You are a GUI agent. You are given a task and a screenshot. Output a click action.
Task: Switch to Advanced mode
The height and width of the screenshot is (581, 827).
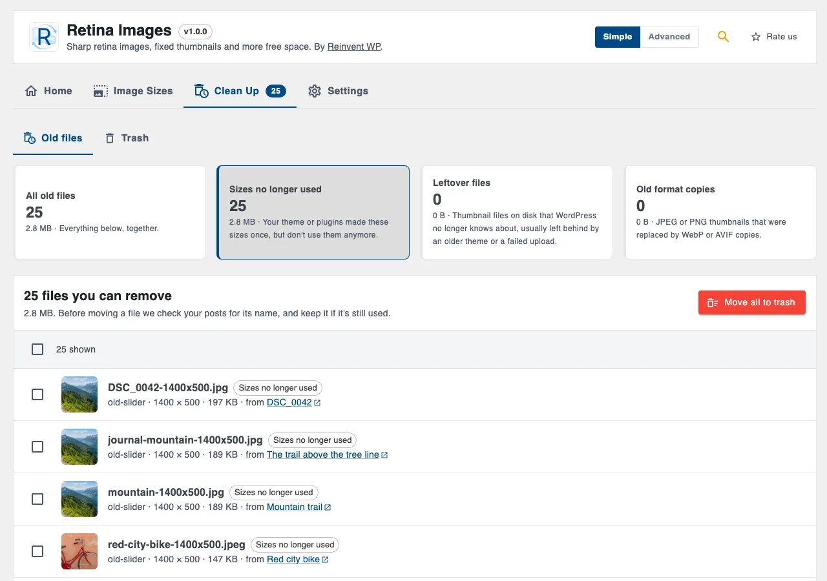tap(669, 37)
